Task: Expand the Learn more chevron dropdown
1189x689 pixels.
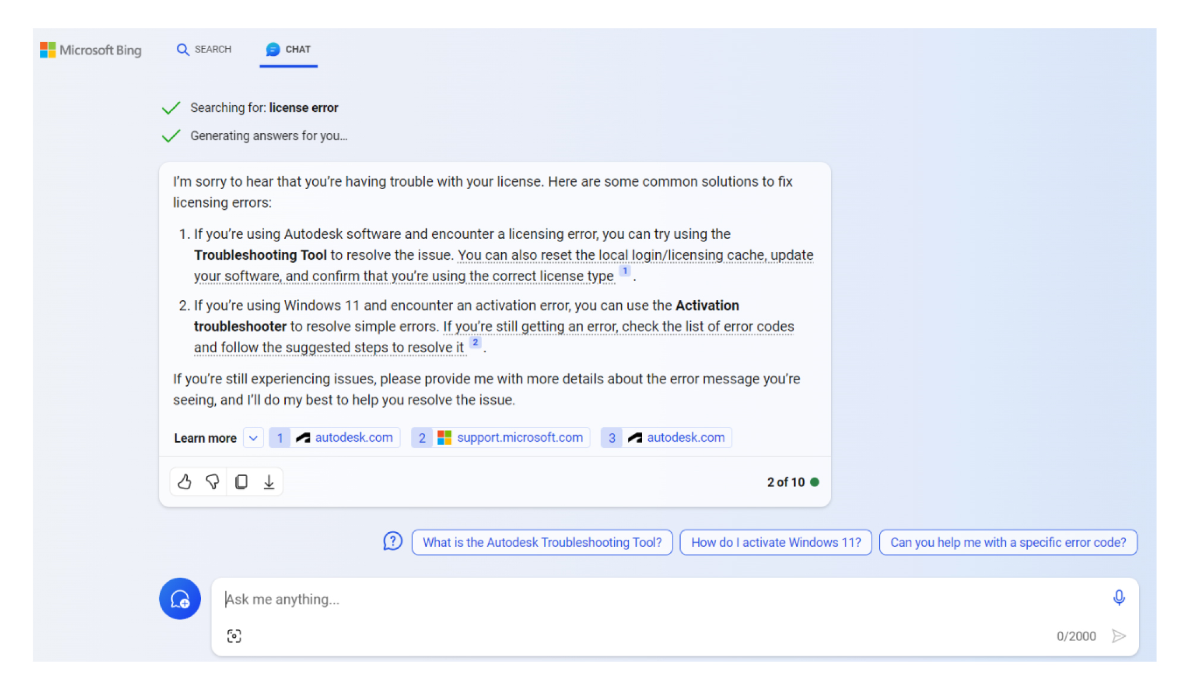Action: [253, 438]
